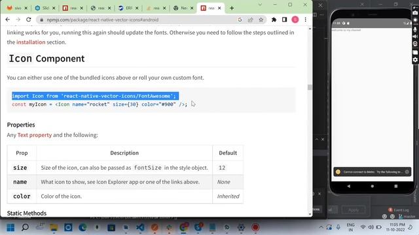Click the 'Icon Component' heading

tap(46, 58)
